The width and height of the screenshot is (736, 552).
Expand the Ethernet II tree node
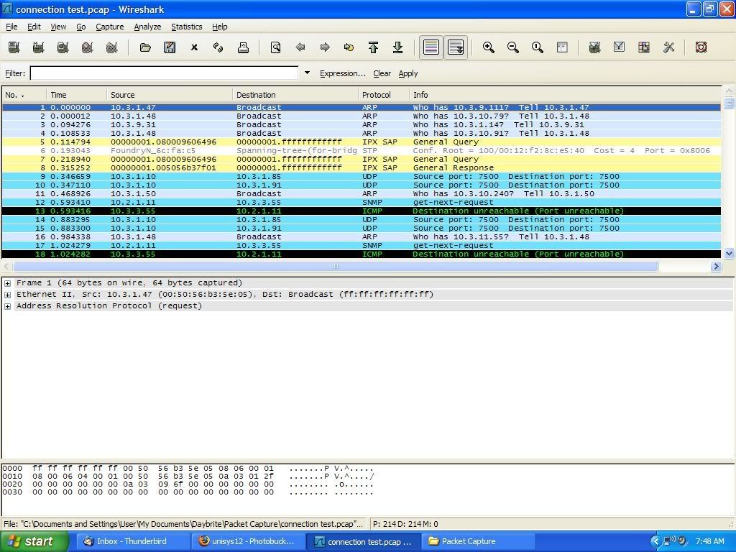[x=7, y=295]
